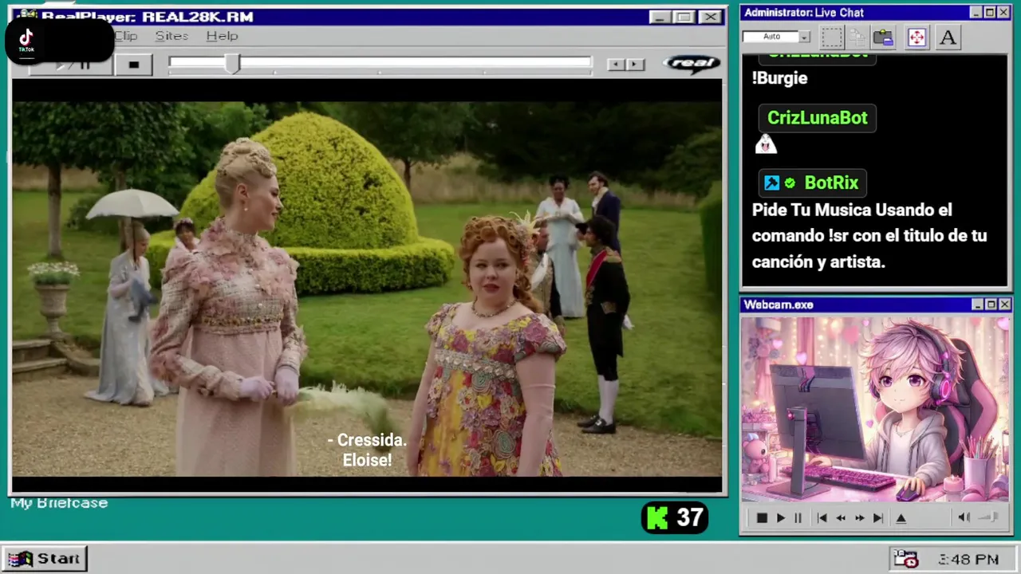Adjust the volume slider in Webcam.exe
The width and height of the screenshot is (1021, 574).
(989, 517)
